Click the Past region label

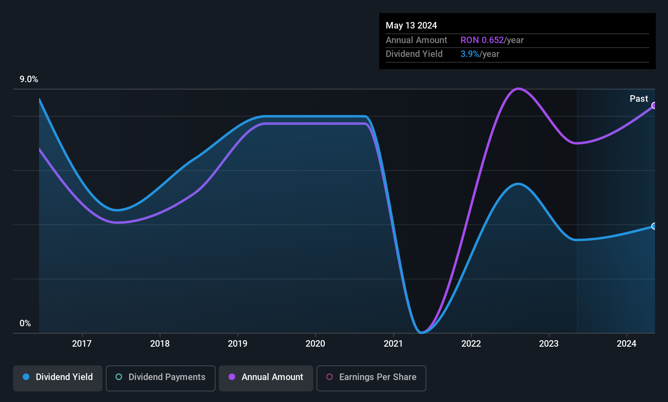tap(639, 98)
